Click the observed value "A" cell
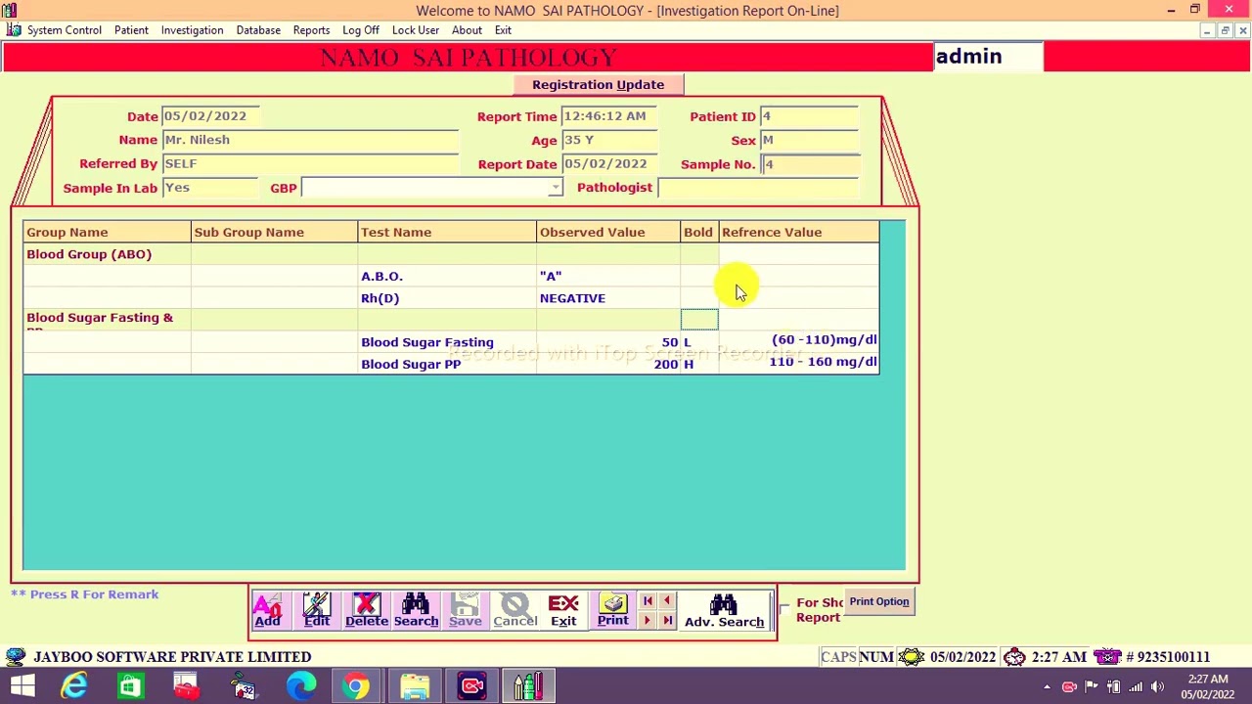The height and width of the screenshot is (704, 1252). click(608, 277)
